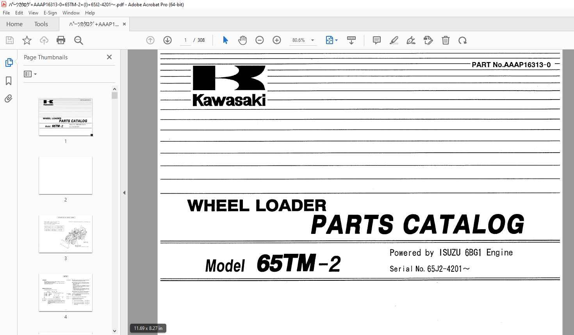This screenshot has width=574, height=335.
Task: Switch to the Tools tab
Action: tap(41, 24)
